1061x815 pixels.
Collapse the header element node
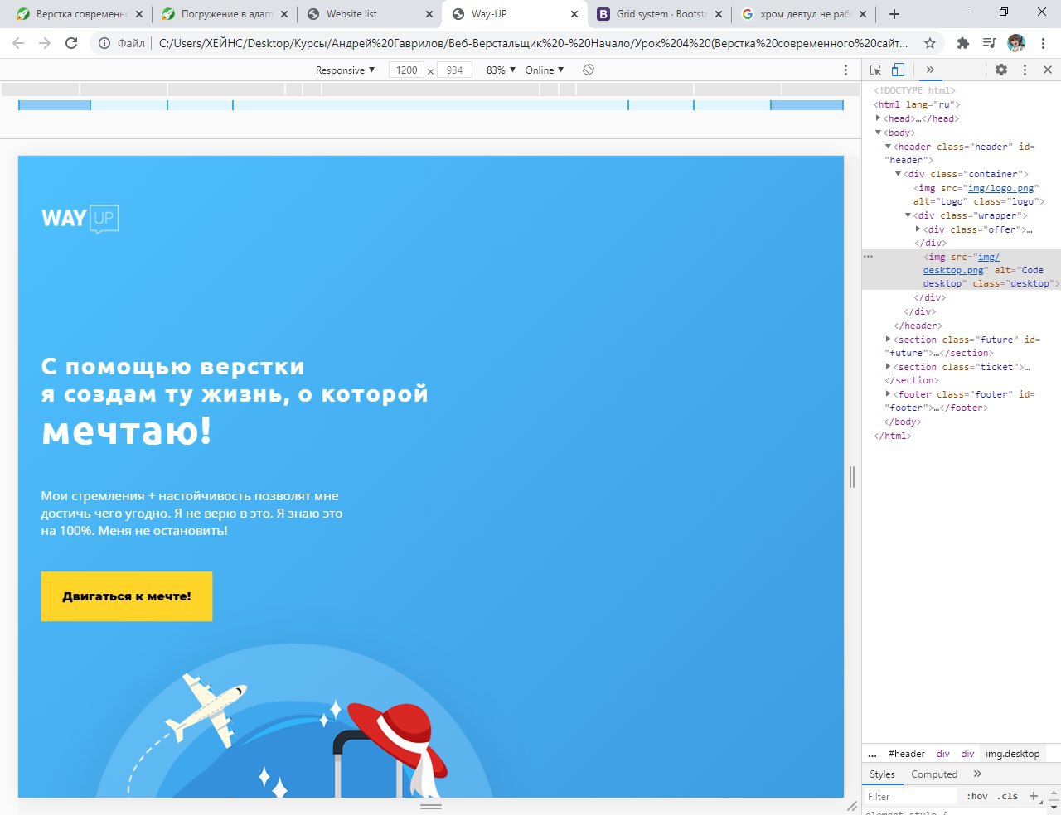coord(888,147)
